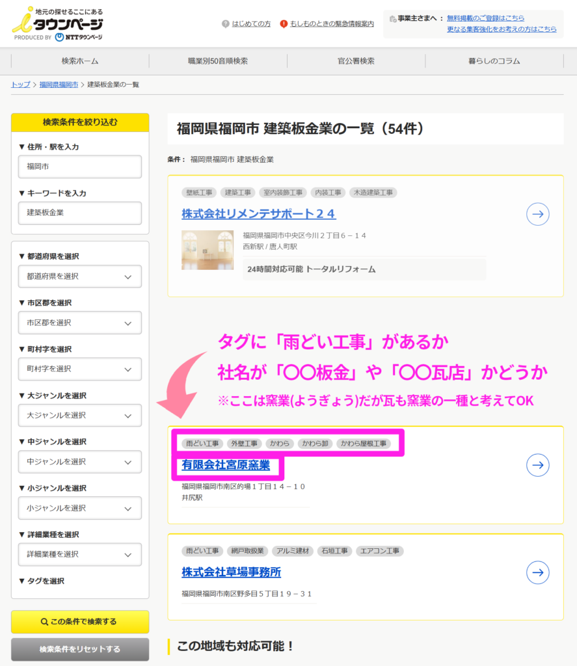
Task: Click 検索条件をリセットする button
Action: click(x=80, y=650)
